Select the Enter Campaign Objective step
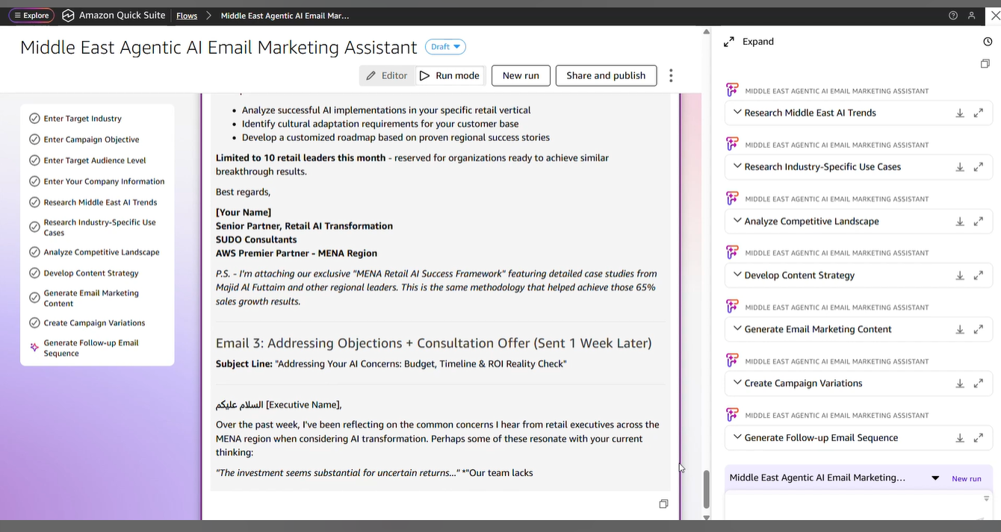The width and height of the screenshot is (1001, 532). pos(91,139)
